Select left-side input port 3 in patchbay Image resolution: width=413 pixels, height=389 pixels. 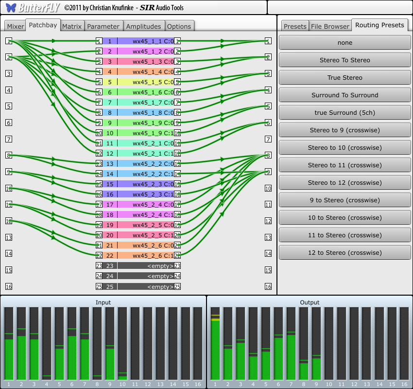coord(9,73)
